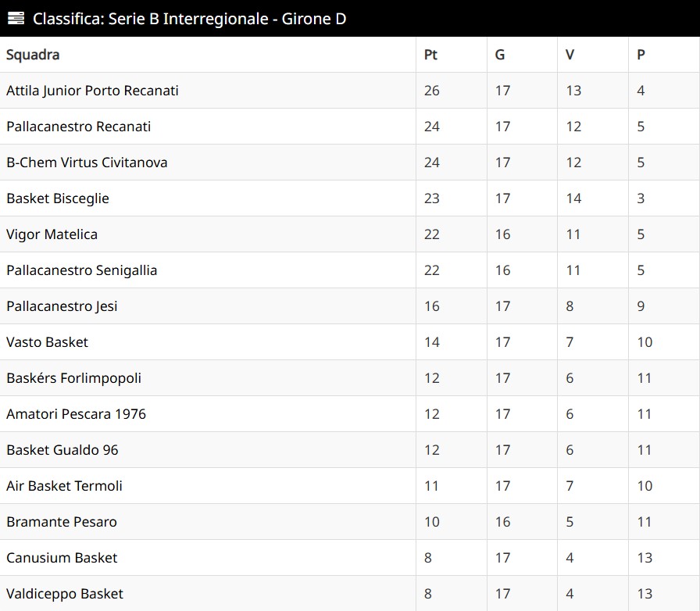Select Vasto Basket row
The height and width of the screenshot is (611, 700).
coord(47,342)
